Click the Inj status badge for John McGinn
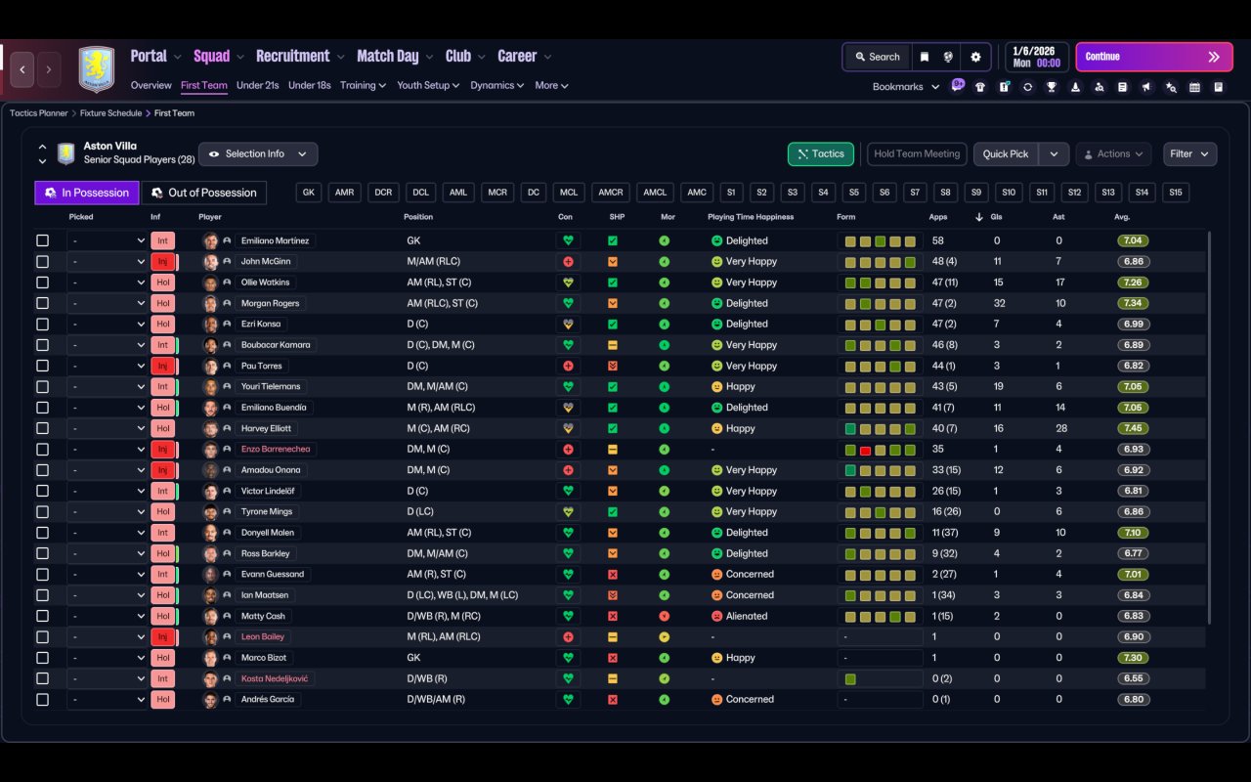 163,262
